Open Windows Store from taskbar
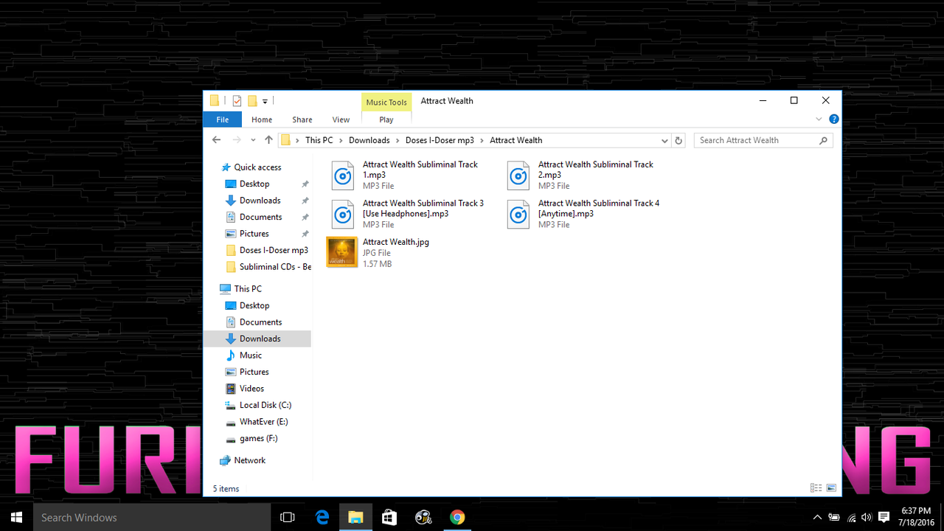The height and width of the screenshot is (531, 944). [x=389, y=518]
